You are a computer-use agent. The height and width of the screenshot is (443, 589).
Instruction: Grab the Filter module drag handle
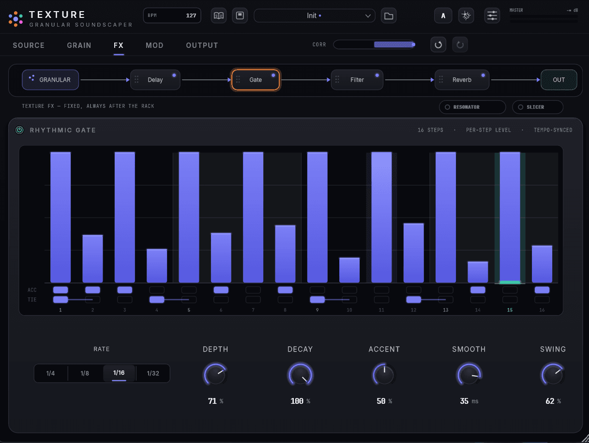(338, 80)
